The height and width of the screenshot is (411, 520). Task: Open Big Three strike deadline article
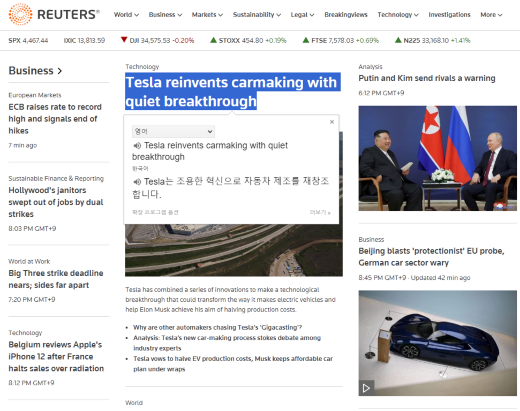[56, 279]
